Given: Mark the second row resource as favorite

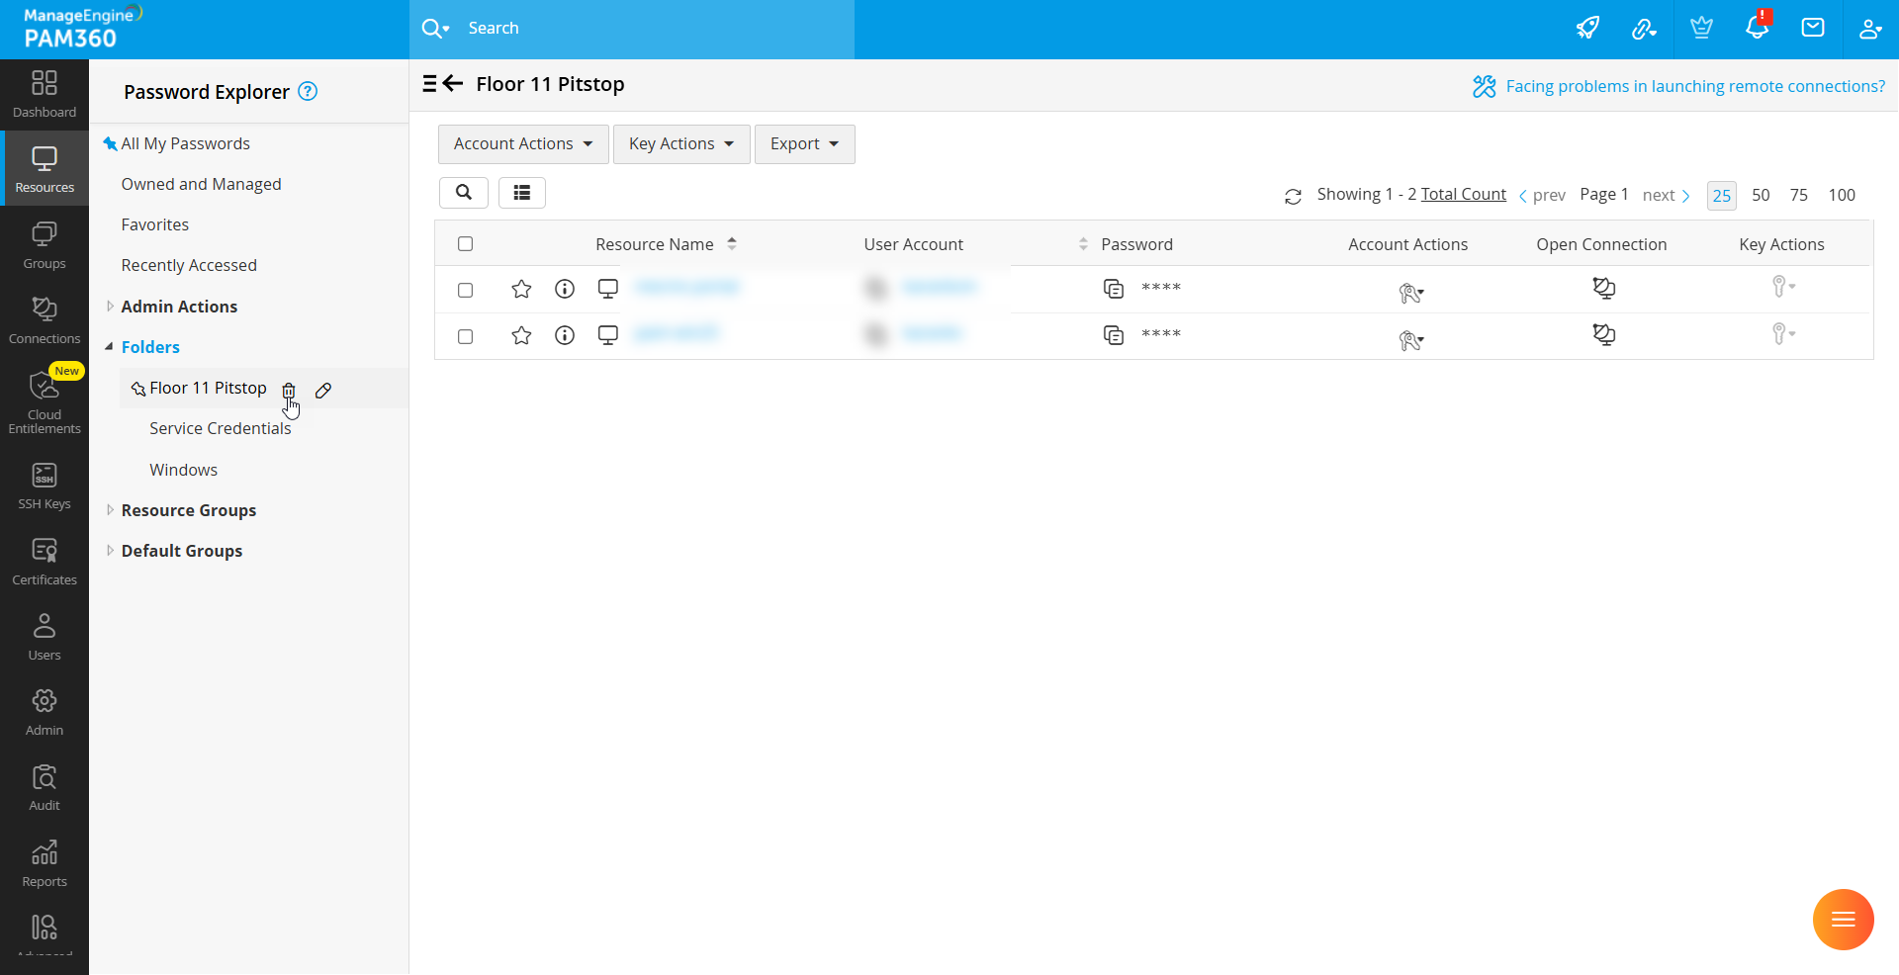Looking at the screenshot, I should (x=521, y=336).
